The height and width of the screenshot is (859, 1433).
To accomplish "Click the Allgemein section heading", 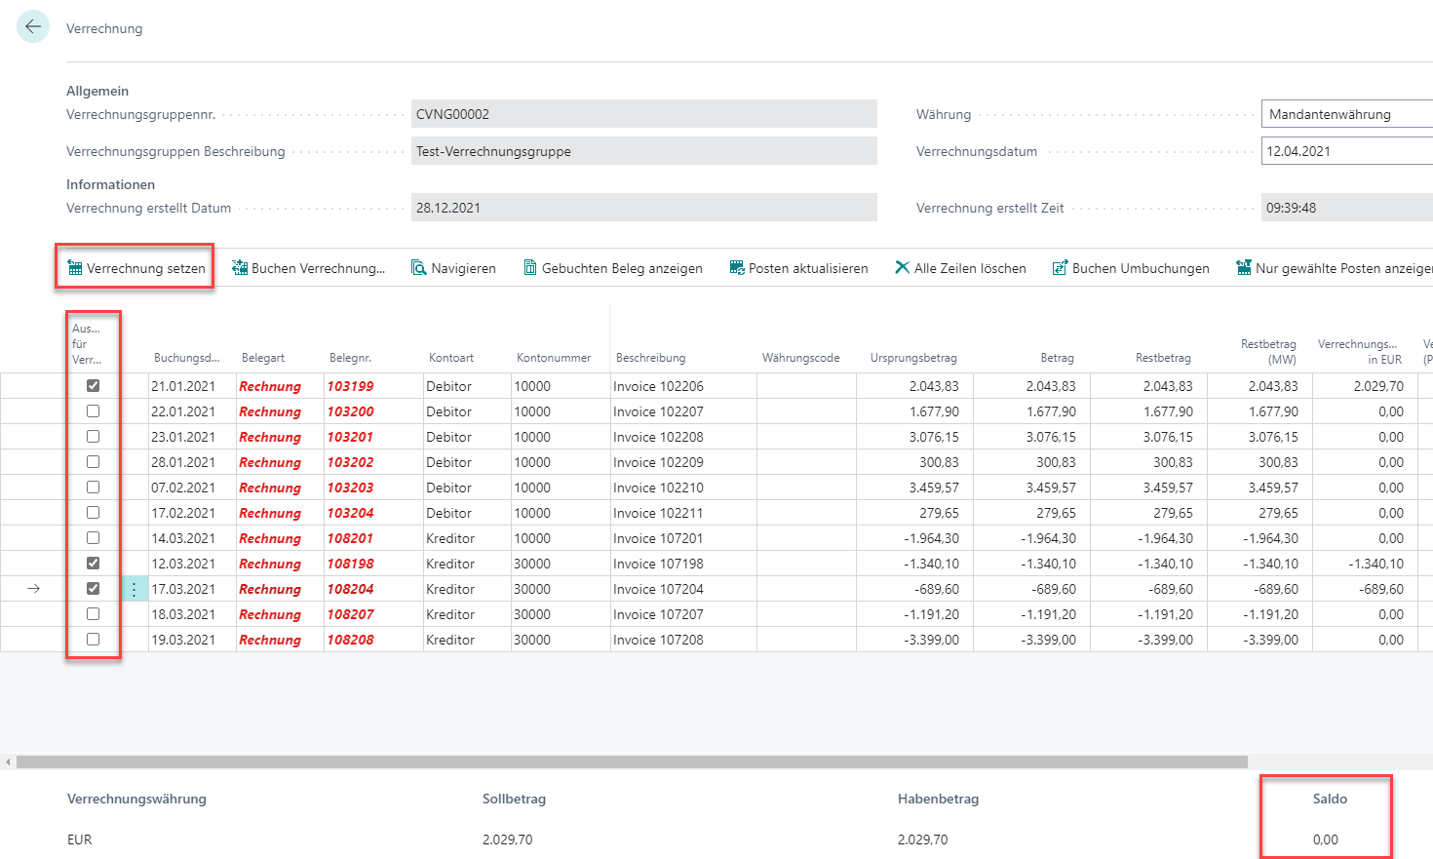I will [97, 91].
